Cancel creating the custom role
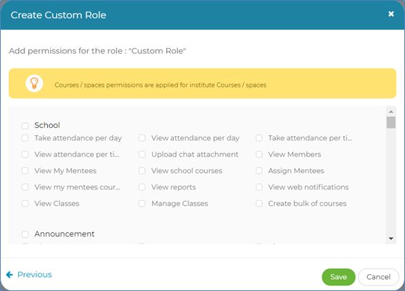Viewport: 405px width, 291px height. 378,277
